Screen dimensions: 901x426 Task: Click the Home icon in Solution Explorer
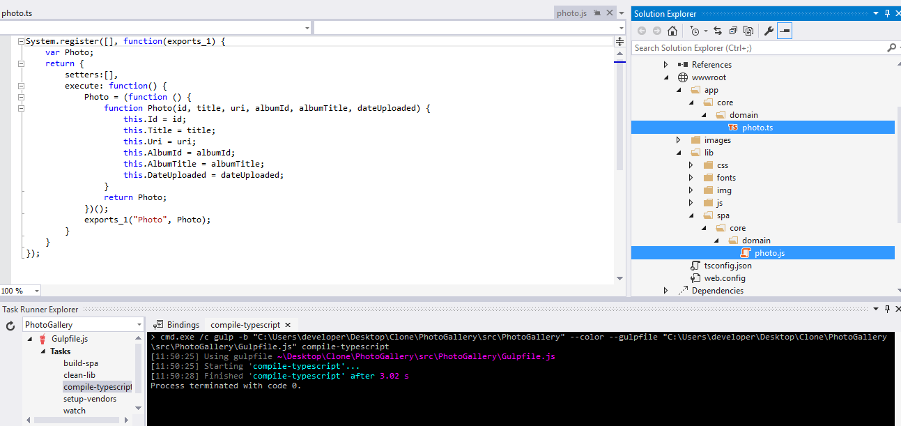[x=672, y=31]
